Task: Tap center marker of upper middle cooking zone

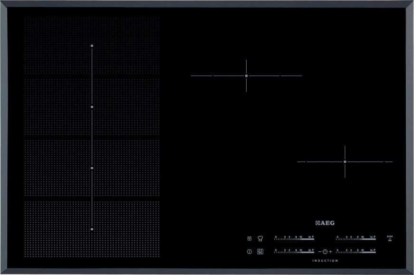Action: coord(246,76)
